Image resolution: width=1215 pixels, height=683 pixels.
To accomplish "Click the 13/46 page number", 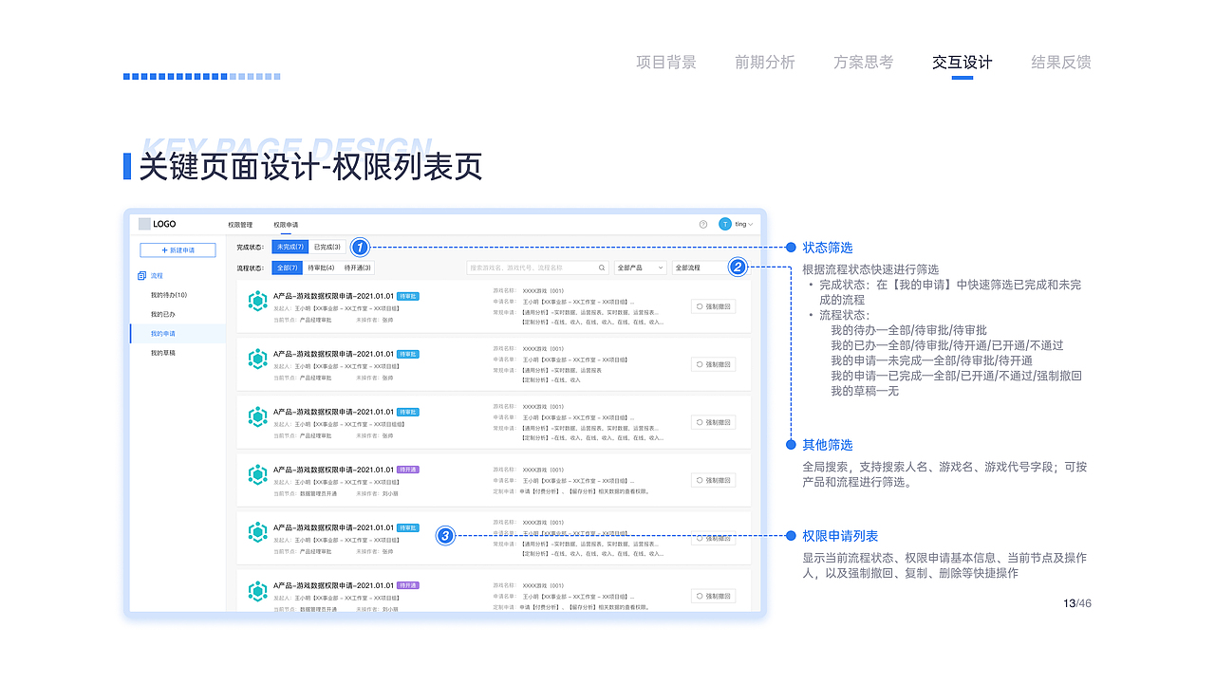I will pyautogui.click(x=1077, y=603).
